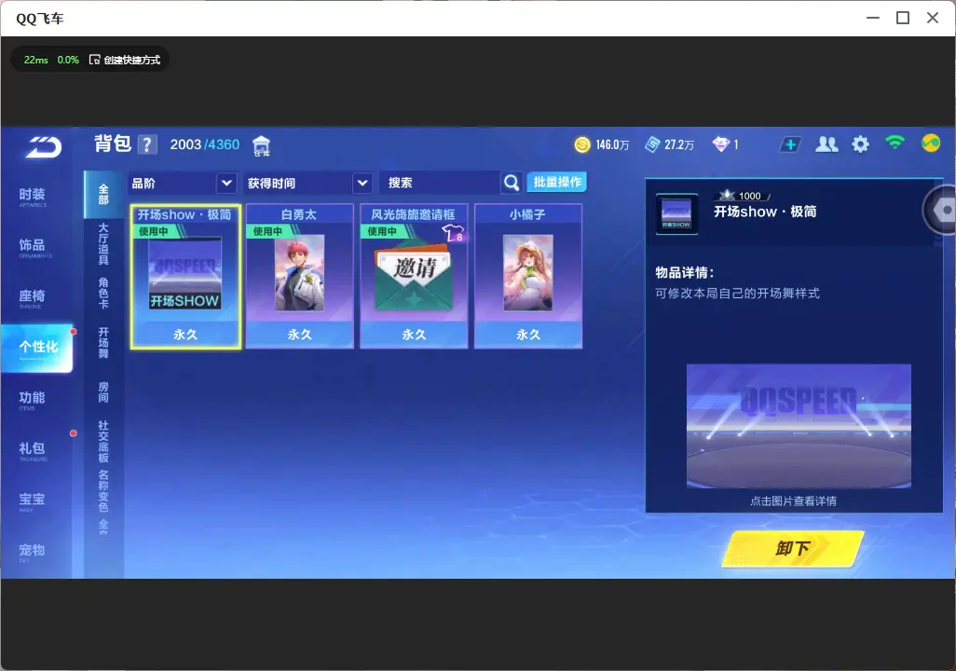
Task: Select the 房间 sub-tab
Action: click(103, 392)
